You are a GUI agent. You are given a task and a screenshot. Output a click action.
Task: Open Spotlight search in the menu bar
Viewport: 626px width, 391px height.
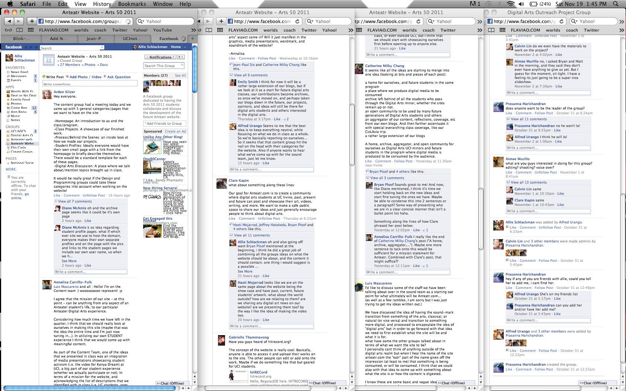point(615,4)
